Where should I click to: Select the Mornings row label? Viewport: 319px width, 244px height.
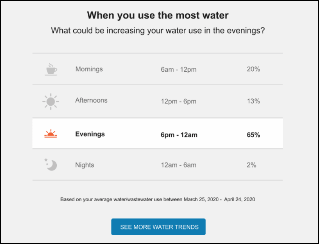point(89,69)
